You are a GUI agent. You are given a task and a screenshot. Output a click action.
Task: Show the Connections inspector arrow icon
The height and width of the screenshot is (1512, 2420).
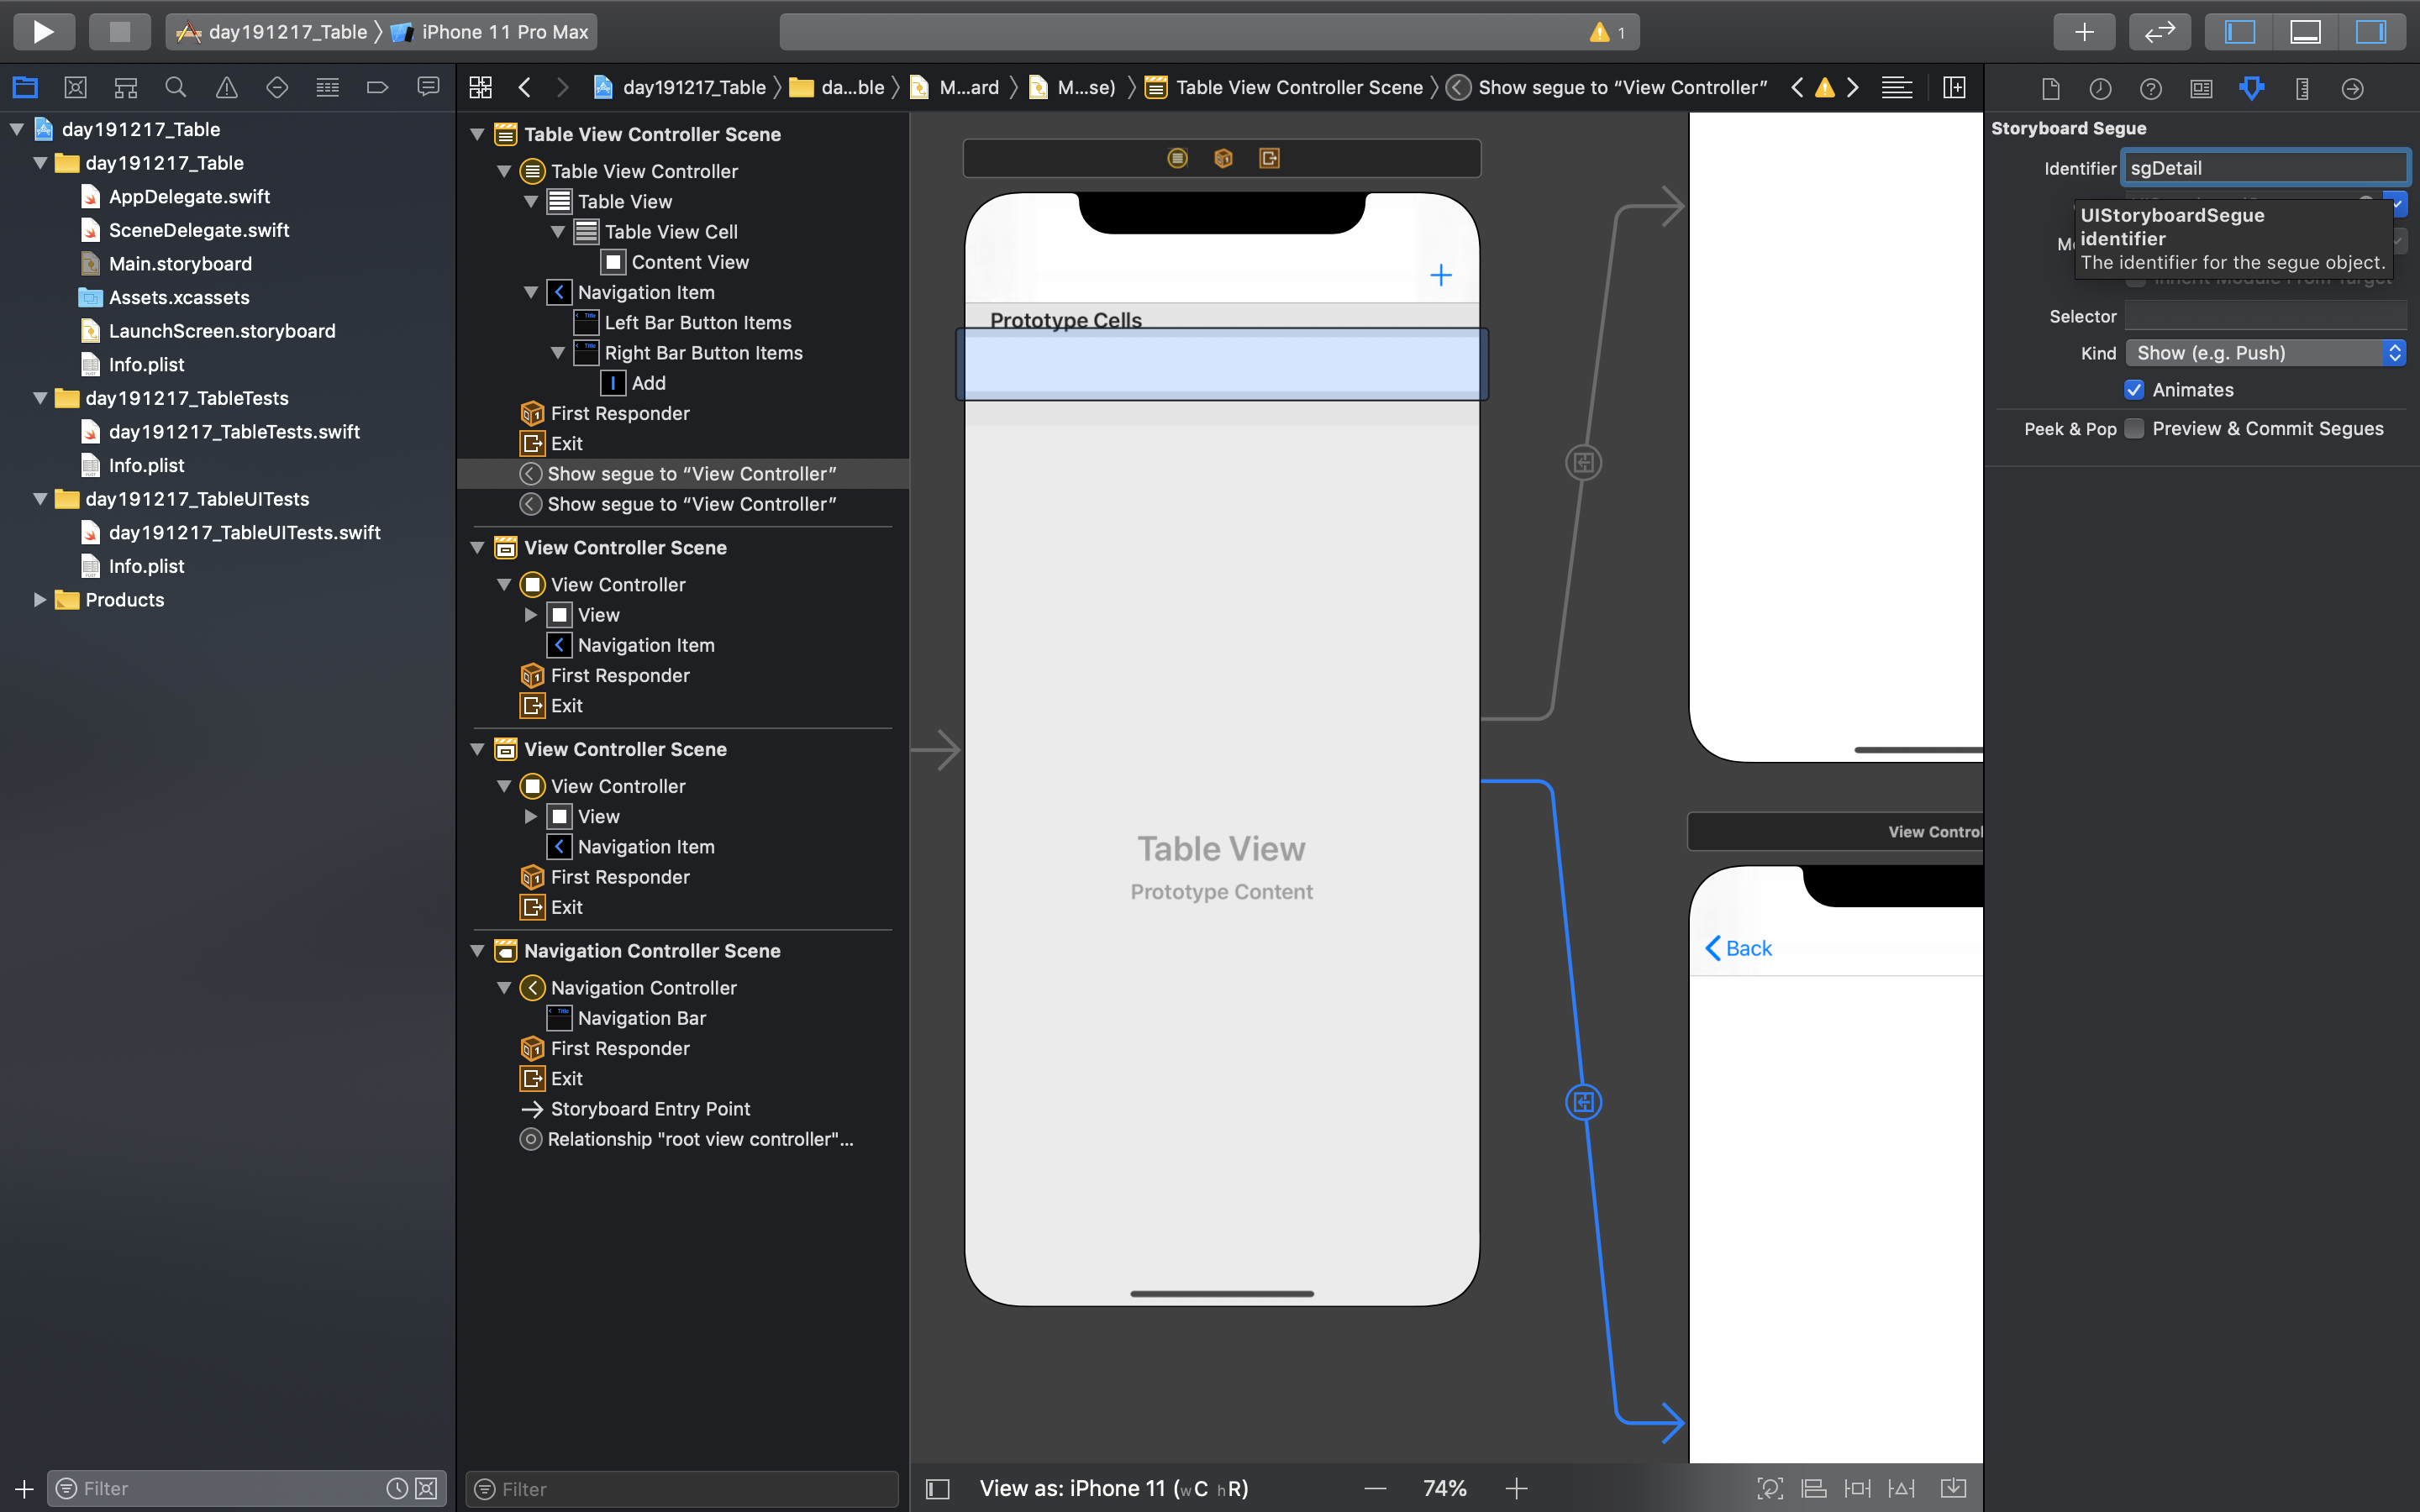tap(2352, 88)
